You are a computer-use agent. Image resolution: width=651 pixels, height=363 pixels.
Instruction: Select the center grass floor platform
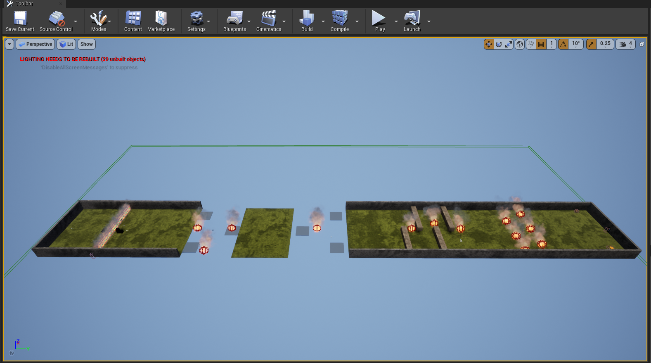click(263, 233)
